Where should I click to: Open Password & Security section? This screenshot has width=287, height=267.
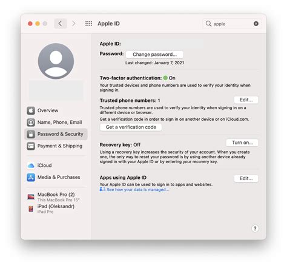click(56, 134)
